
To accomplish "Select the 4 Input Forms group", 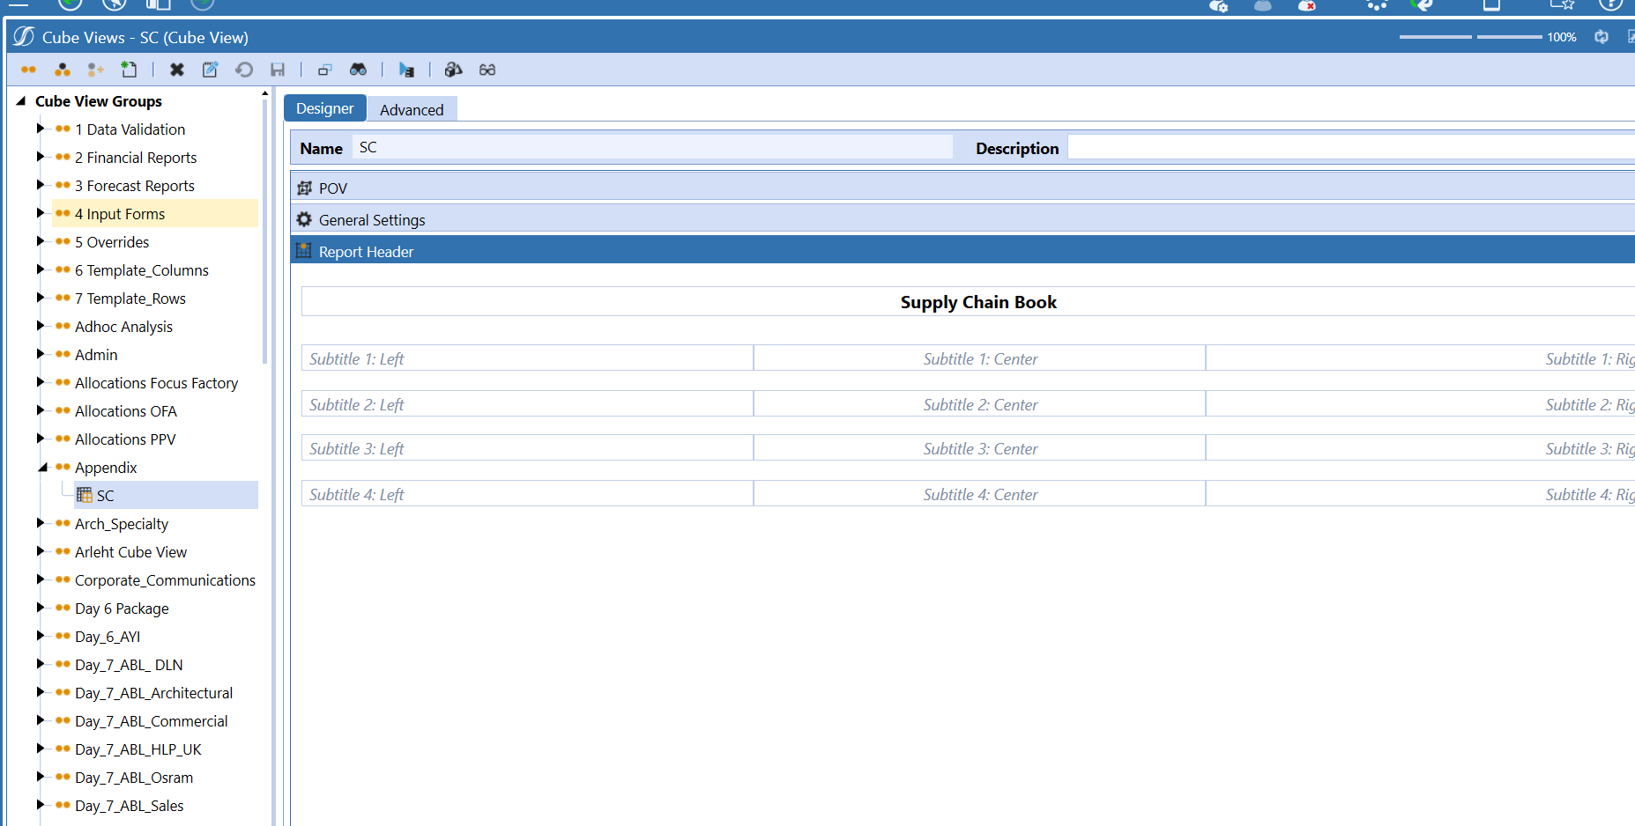I will point(120,214).
